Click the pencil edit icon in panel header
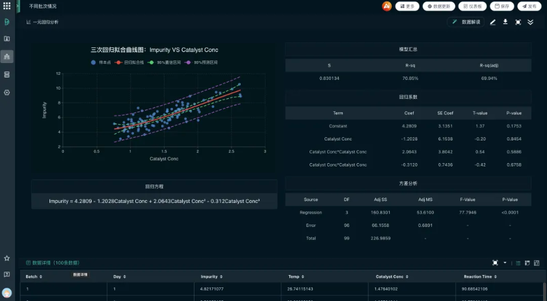Screen dimensions: 547x301 tap(493, 22)
